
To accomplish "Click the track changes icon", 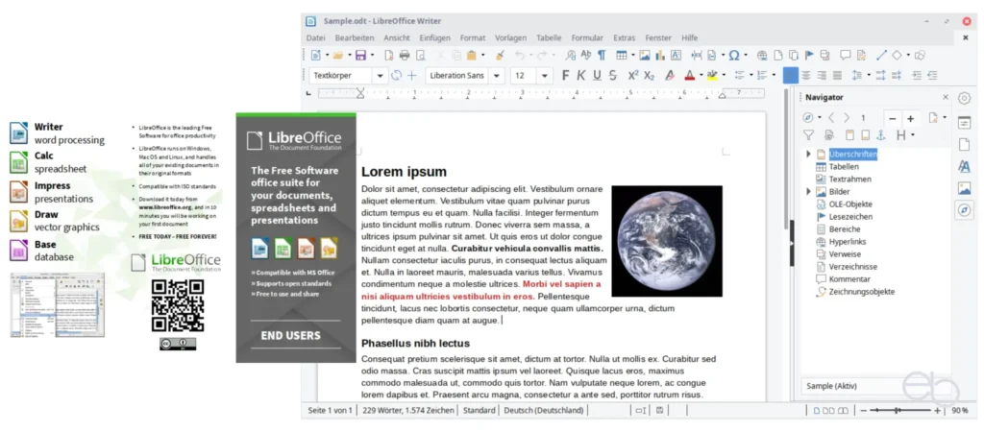I will pyautogui.click(x=862, y=55).
